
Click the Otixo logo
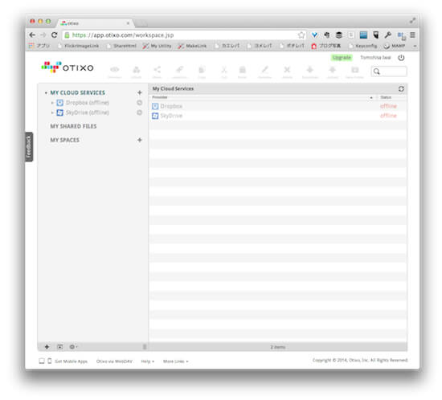(68, 67)
